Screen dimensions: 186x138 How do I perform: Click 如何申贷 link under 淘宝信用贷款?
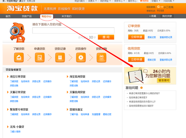pyautogui.click(x=85, y=81)
